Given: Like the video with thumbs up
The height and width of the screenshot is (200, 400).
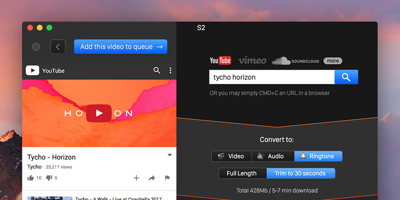Looking at the screenshot, I should point(31,178).
